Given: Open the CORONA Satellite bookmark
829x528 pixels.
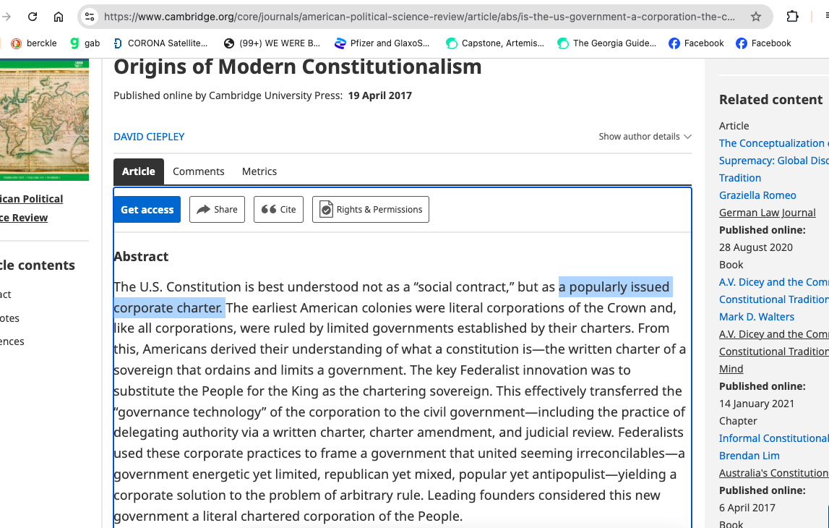Looking at the screenshot, I should point(160,43).
